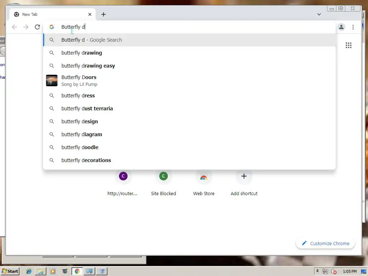This screenshot has width=368, height=276.
Task: Click in the address bar text field
Action: 189,27
